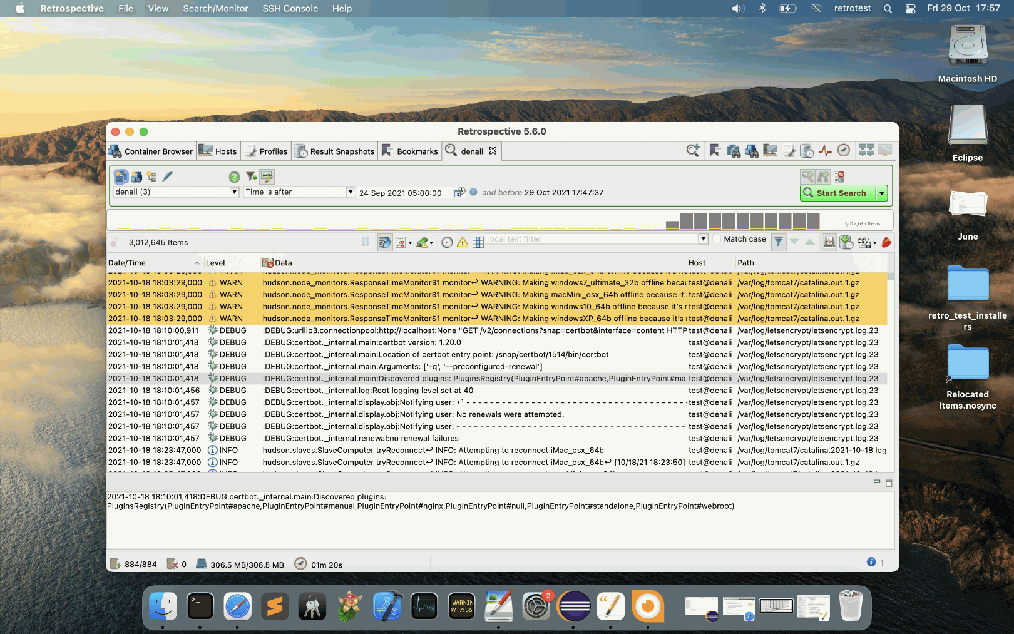Jump to the next filter match with the down arrow

pos(794,242)
